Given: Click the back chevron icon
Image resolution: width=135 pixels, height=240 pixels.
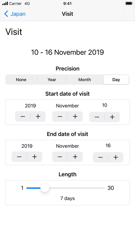Looking at the screenshot, I should coord(6,14).
